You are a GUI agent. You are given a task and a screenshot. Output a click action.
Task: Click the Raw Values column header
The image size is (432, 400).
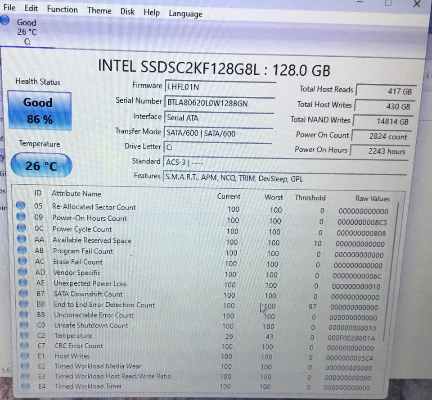point(373,198)
